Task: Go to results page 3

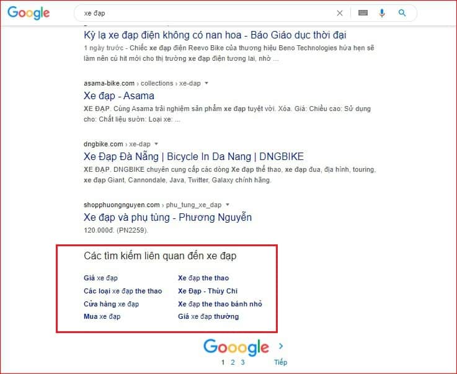Action: [x=242, y=362]
